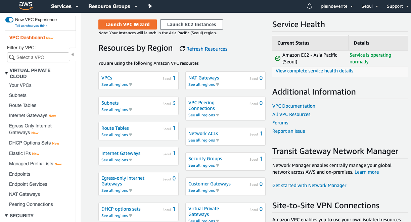
Task: Open the Forums link
Action: coord(280,123)
